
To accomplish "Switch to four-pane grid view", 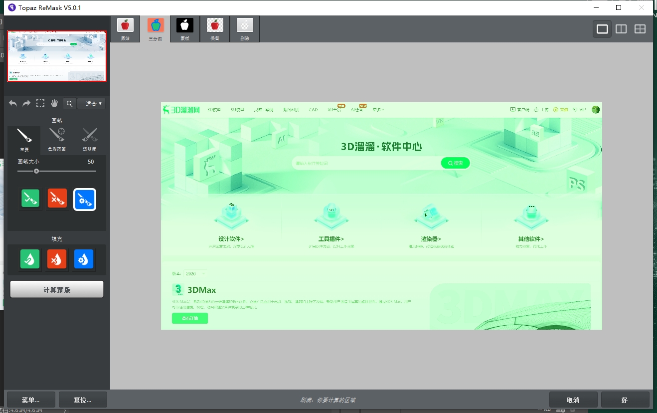I will (x=640, y=29).
